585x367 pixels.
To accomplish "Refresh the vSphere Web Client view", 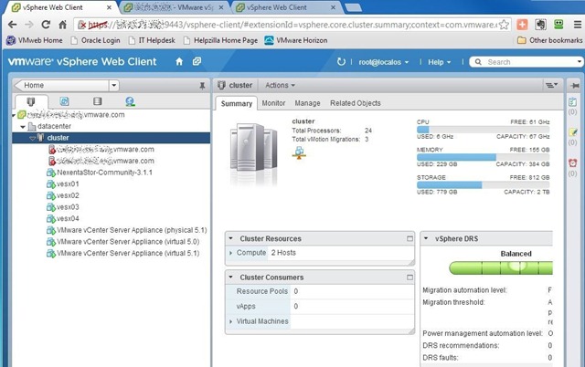I will tap(341, 61).
